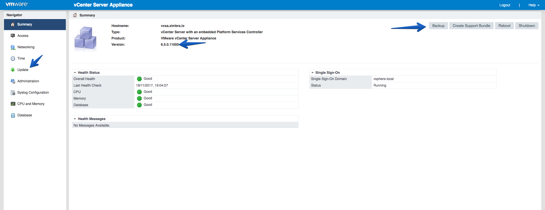Click the Database health green status icon
The width and height of the screenshot is (545, 210).
(x=139, y=105)
